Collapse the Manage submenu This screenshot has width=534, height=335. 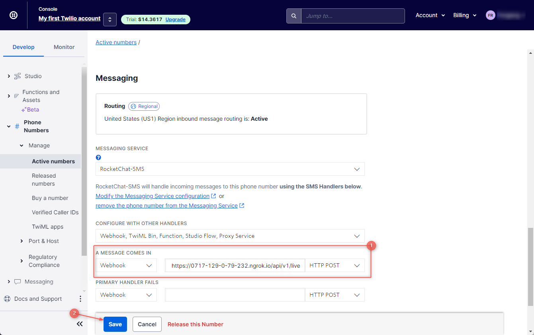point(22,145)
